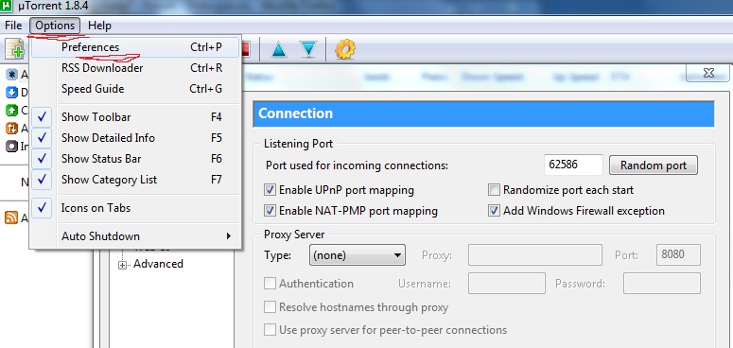The width and height of the screenshot is (733, 348).
Task: Click the incoming port number field
Action: (x=573, y=165)
